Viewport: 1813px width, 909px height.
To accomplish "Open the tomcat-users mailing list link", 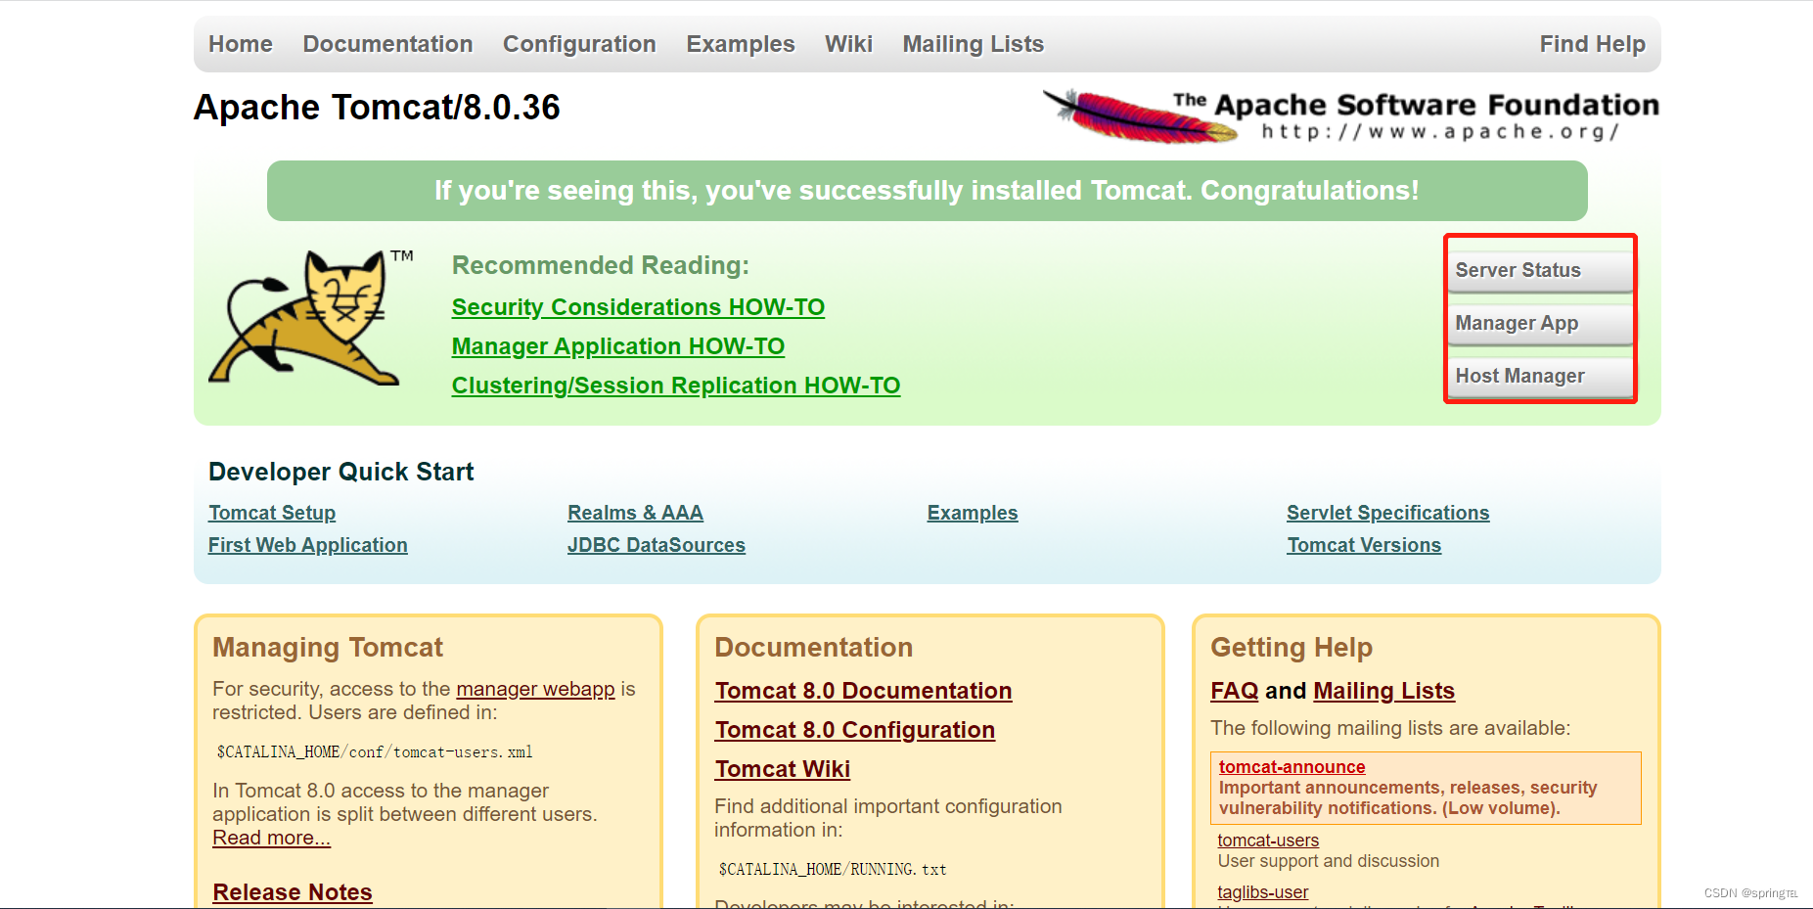I will 1268,841.
